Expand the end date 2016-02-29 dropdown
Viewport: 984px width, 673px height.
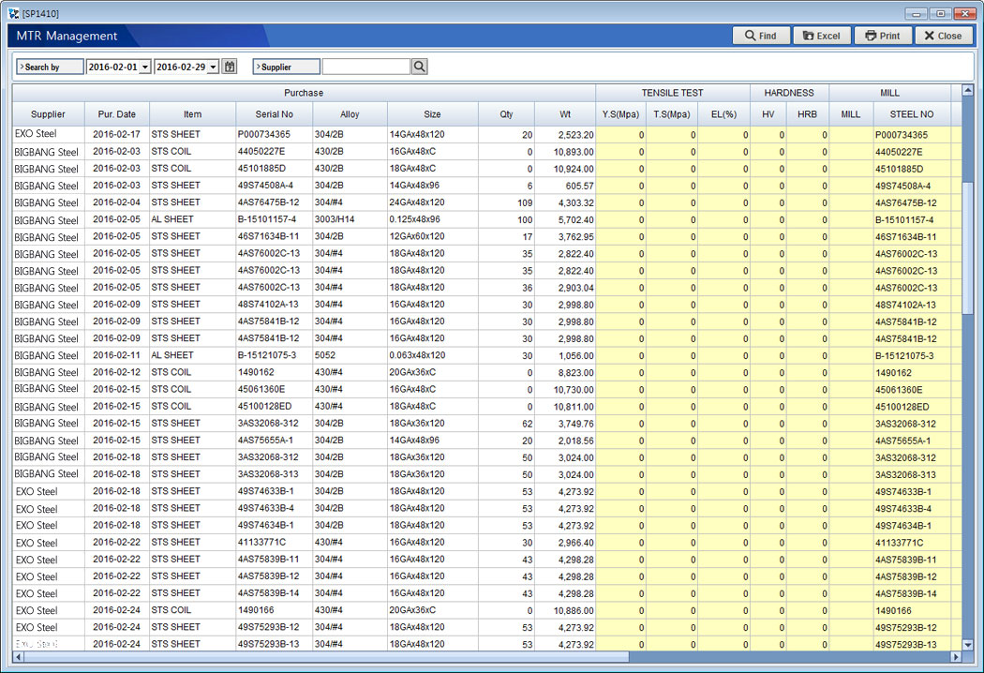[214, 67]
